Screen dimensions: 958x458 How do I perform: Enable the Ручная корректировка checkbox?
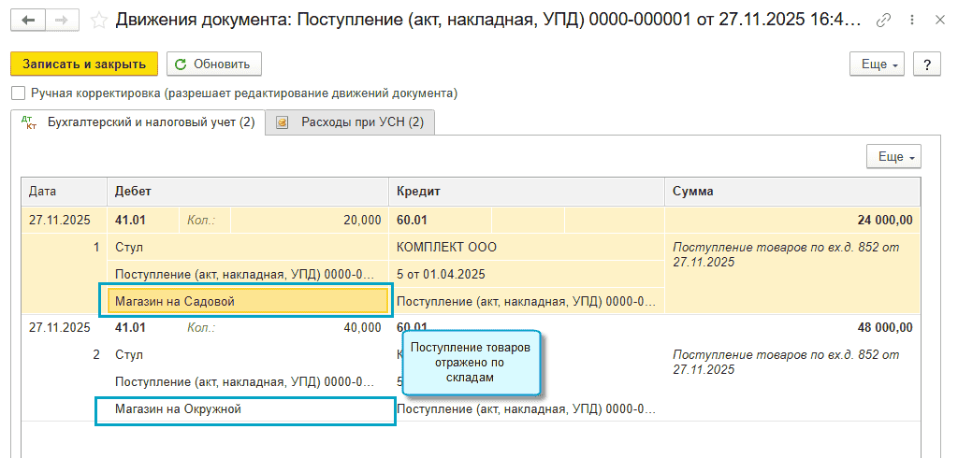[17, 93]
